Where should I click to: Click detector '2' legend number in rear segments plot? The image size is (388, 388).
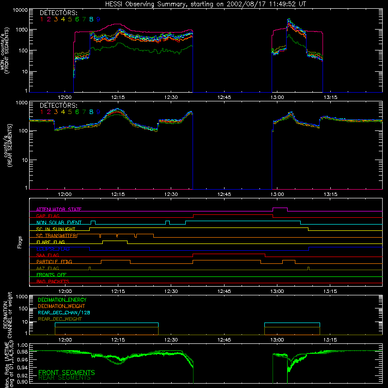(49, 112)
